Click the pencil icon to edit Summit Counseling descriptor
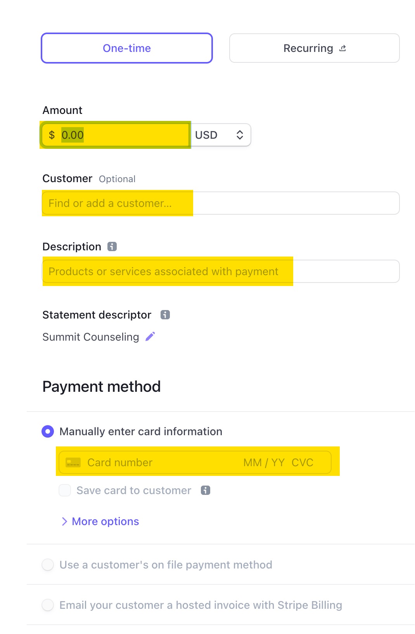The image size is (415, 634). click(x=150, y=336)
